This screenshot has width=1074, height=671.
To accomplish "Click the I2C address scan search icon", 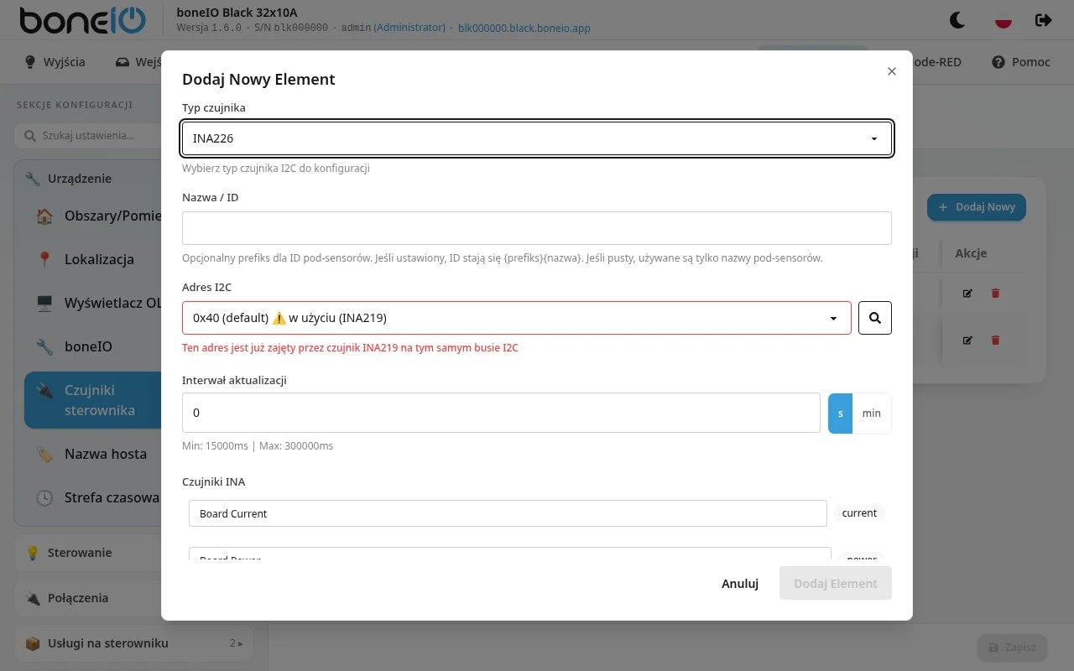I will (875, 318).
